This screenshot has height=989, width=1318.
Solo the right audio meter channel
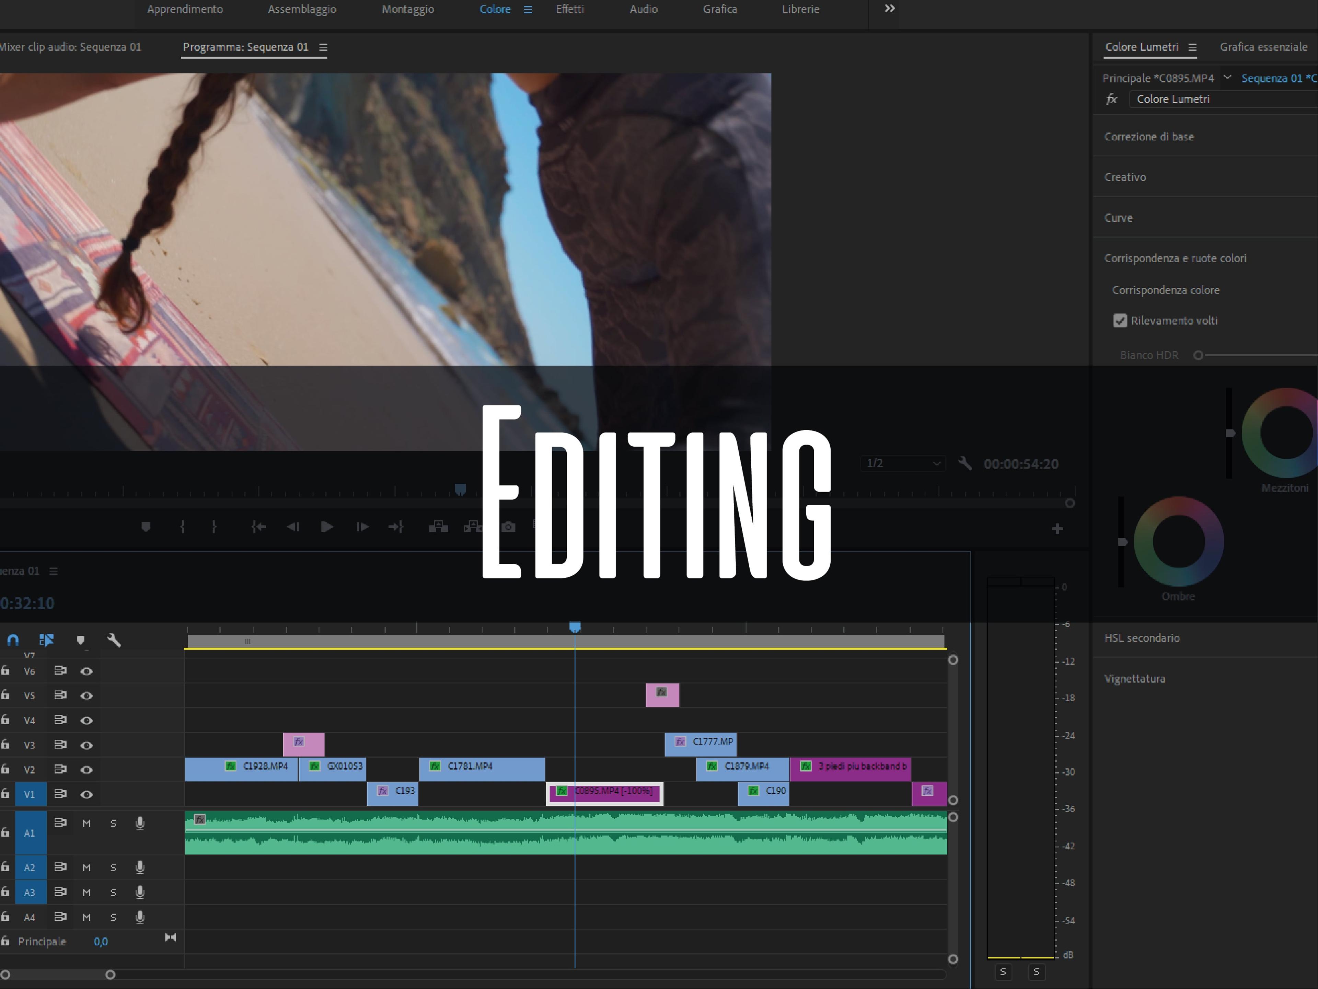point(1037,972)
